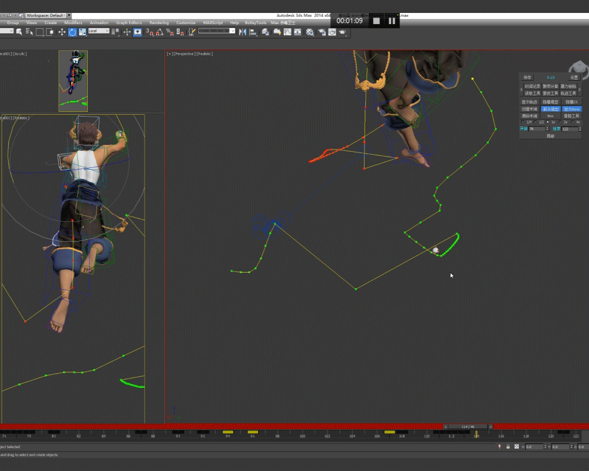Select the 1/2 speed radio button
The width and height of the screenshot is (589, 471).
pos(535,122)
